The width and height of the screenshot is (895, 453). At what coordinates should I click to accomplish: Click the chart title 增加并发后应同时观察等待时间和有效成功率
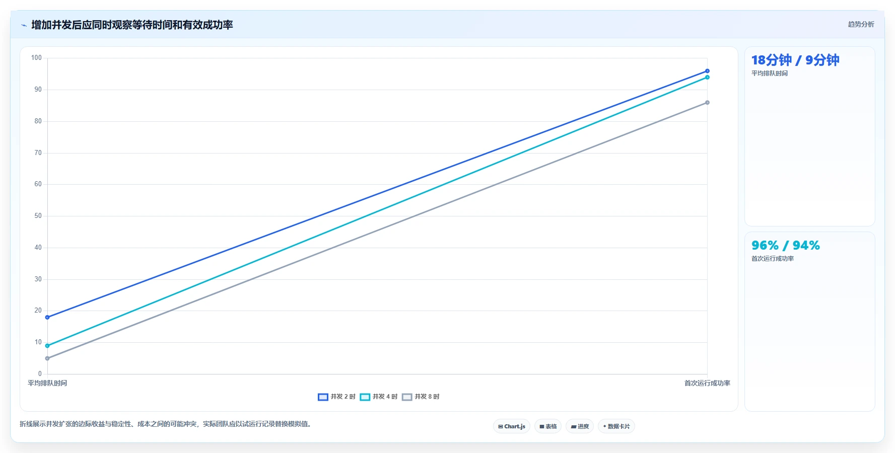(x=132, y=25)
